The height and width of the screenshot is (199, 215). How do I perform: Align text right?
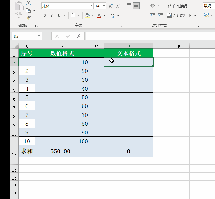coord(144,15)
